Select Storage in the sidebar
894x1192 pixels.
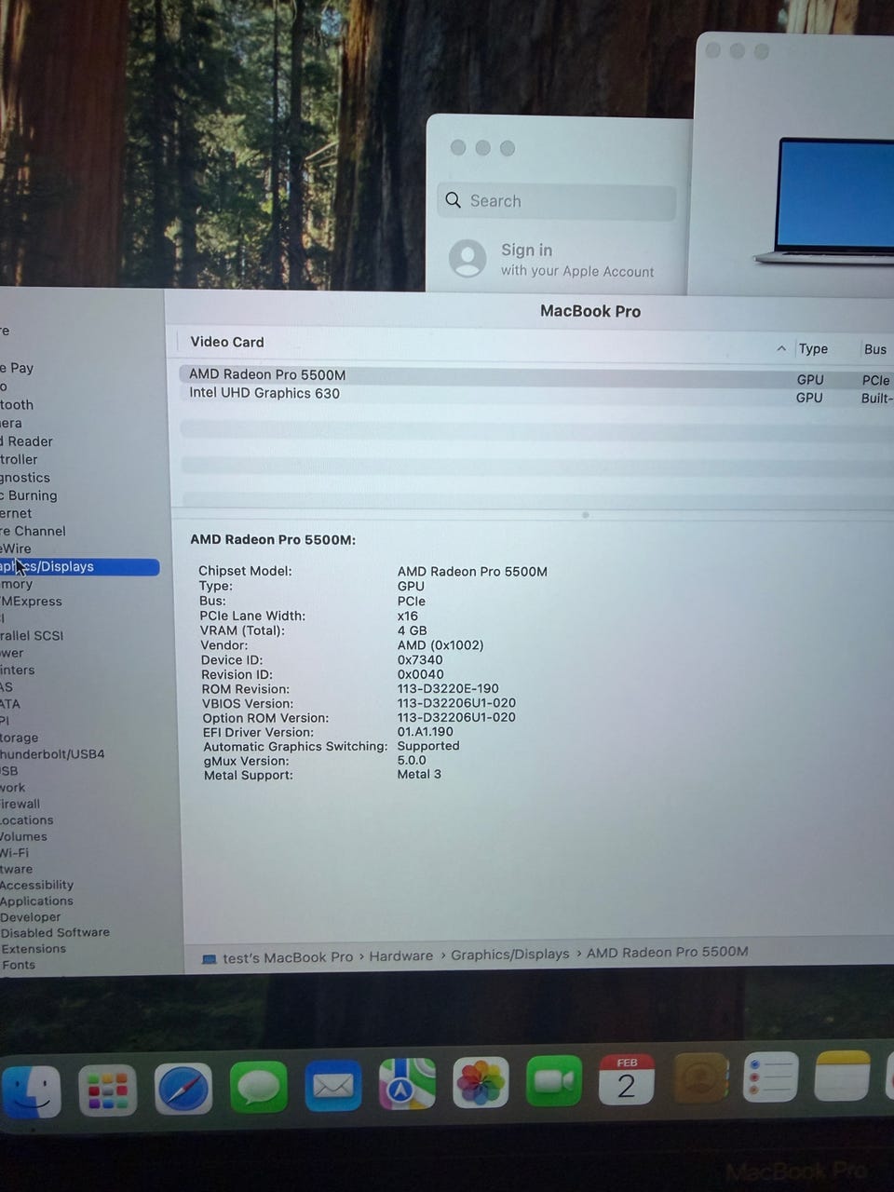pos(20,738)
